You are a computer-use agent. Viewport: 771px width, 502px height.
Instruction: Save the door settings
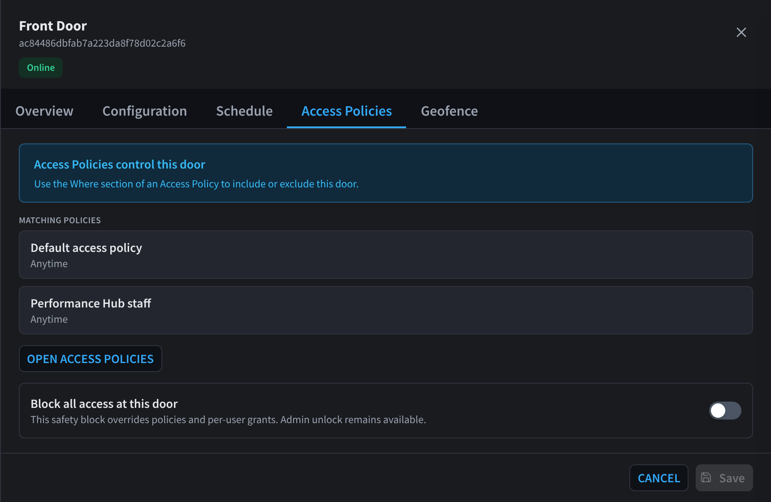[724, 478]
